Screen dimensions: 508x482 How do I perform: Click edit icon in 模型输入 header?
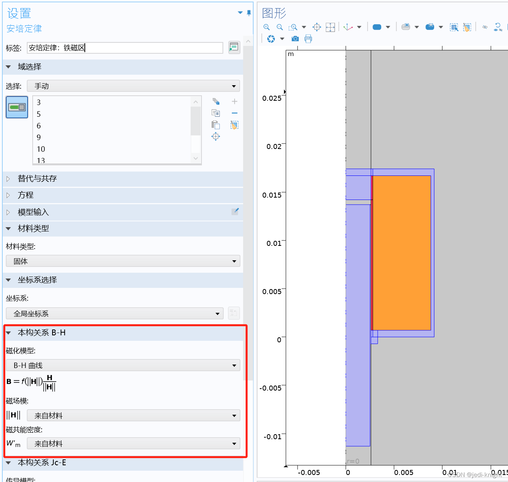click(235, 212)
